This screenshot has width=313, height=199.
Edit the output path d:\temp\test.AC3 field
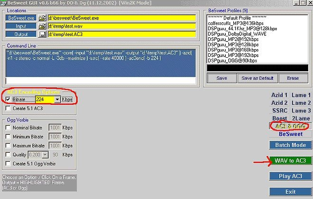[122, 34]
